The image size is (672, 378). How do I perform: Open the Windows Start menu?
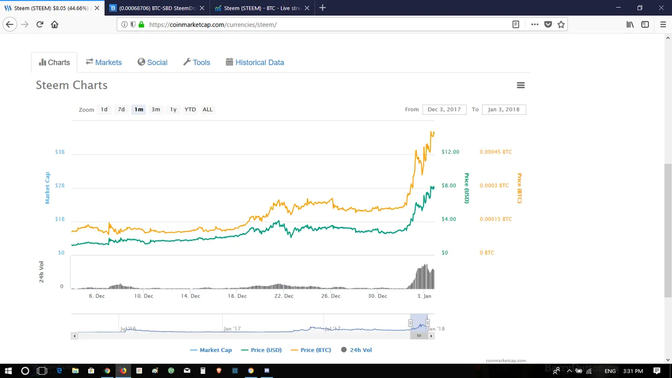point(8,371)
